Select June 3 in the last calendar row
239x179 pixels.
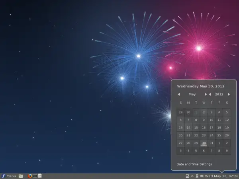coord(180,151)
